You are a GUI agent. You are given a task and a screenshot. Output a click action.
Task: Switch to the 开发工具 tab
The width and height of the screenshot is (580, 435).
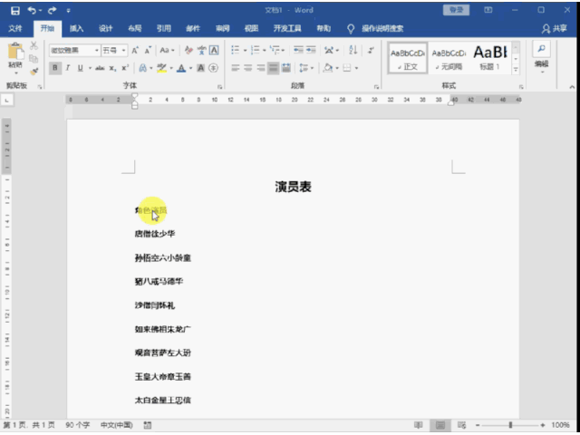(287, 28)
